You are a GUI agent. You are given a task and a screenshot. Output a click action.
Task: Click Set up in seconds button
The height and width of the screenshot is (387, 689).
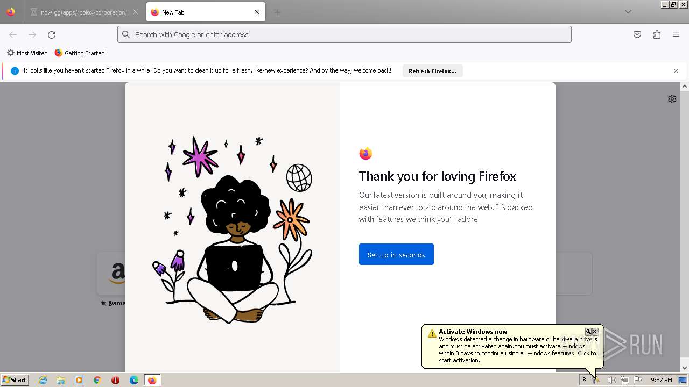tap(396, 254)
